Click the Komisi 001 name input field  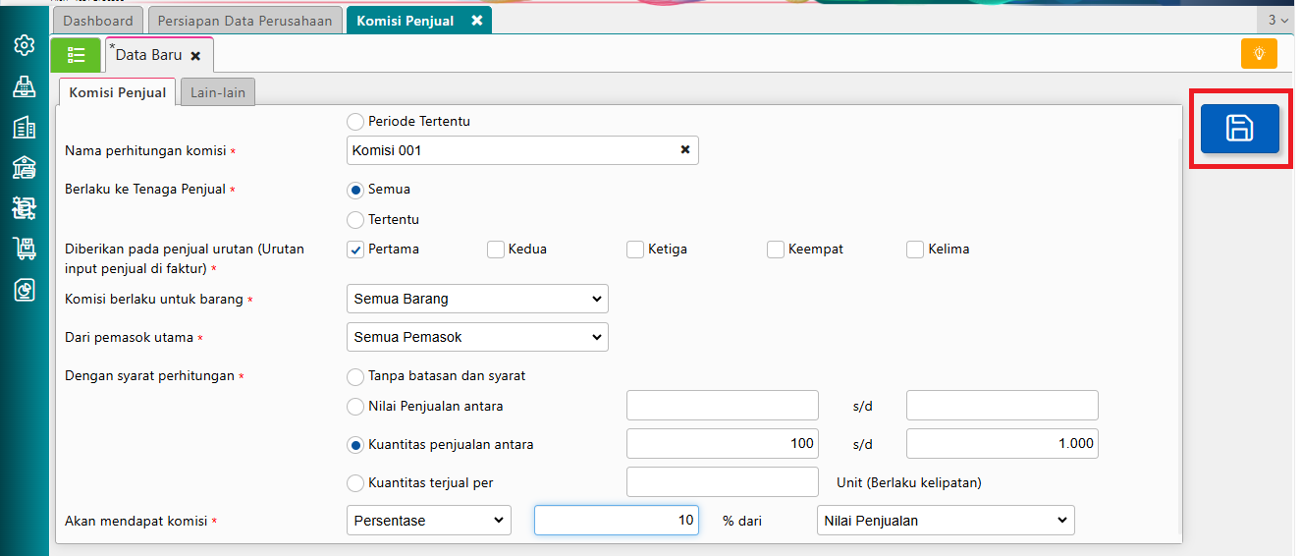pyautogui.click(x=522, y=150)
